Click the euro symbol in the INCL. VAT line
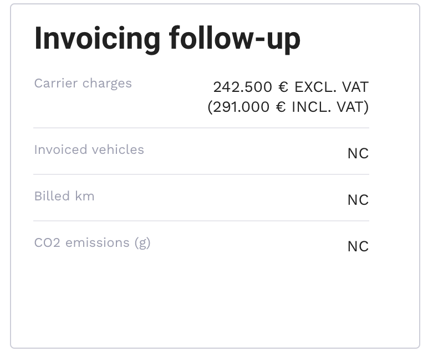The height and width of the screenshot is (362, 428). point(281,107)
